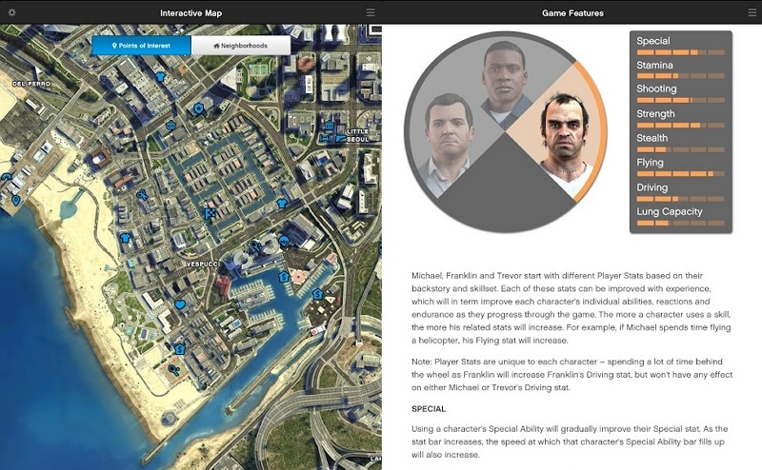Select the clothing store icon near the beach
The width and height of the screenshot is (762, 470).
126,238
